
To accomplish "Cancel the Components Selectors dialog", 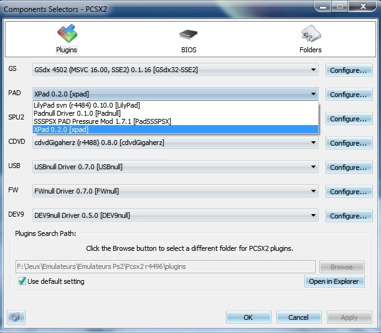I will pyautogui.click(x=299, y=317).
